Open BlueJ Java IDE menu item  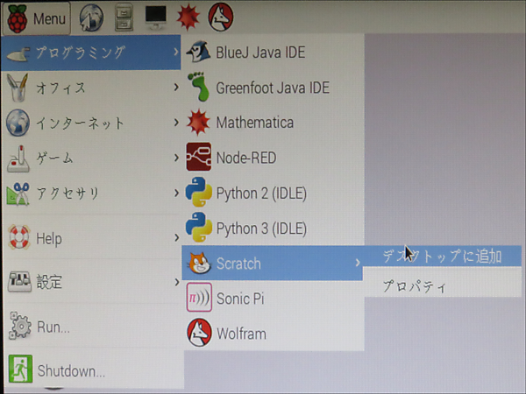(273, 53)
